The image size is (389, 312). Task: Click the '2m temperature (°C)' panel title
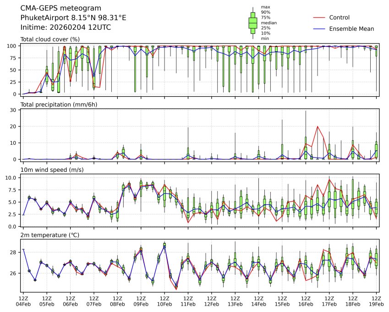pos(49,235)
